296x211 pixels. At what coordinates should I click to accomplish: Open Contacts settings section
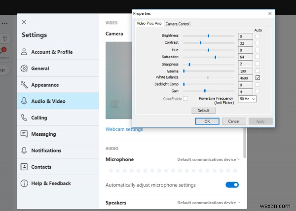(x=58, y=167)
